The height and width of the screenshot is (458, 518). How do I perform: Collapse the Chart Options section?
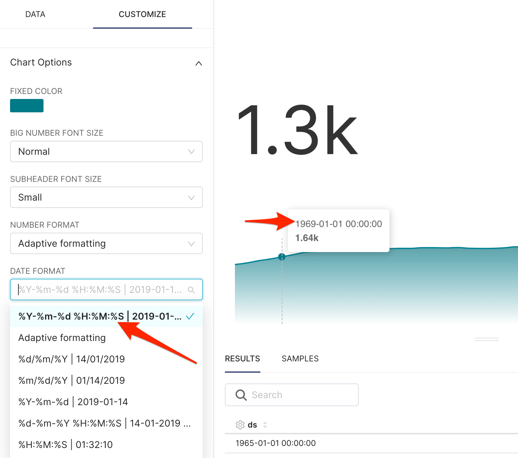click(199, 64)
